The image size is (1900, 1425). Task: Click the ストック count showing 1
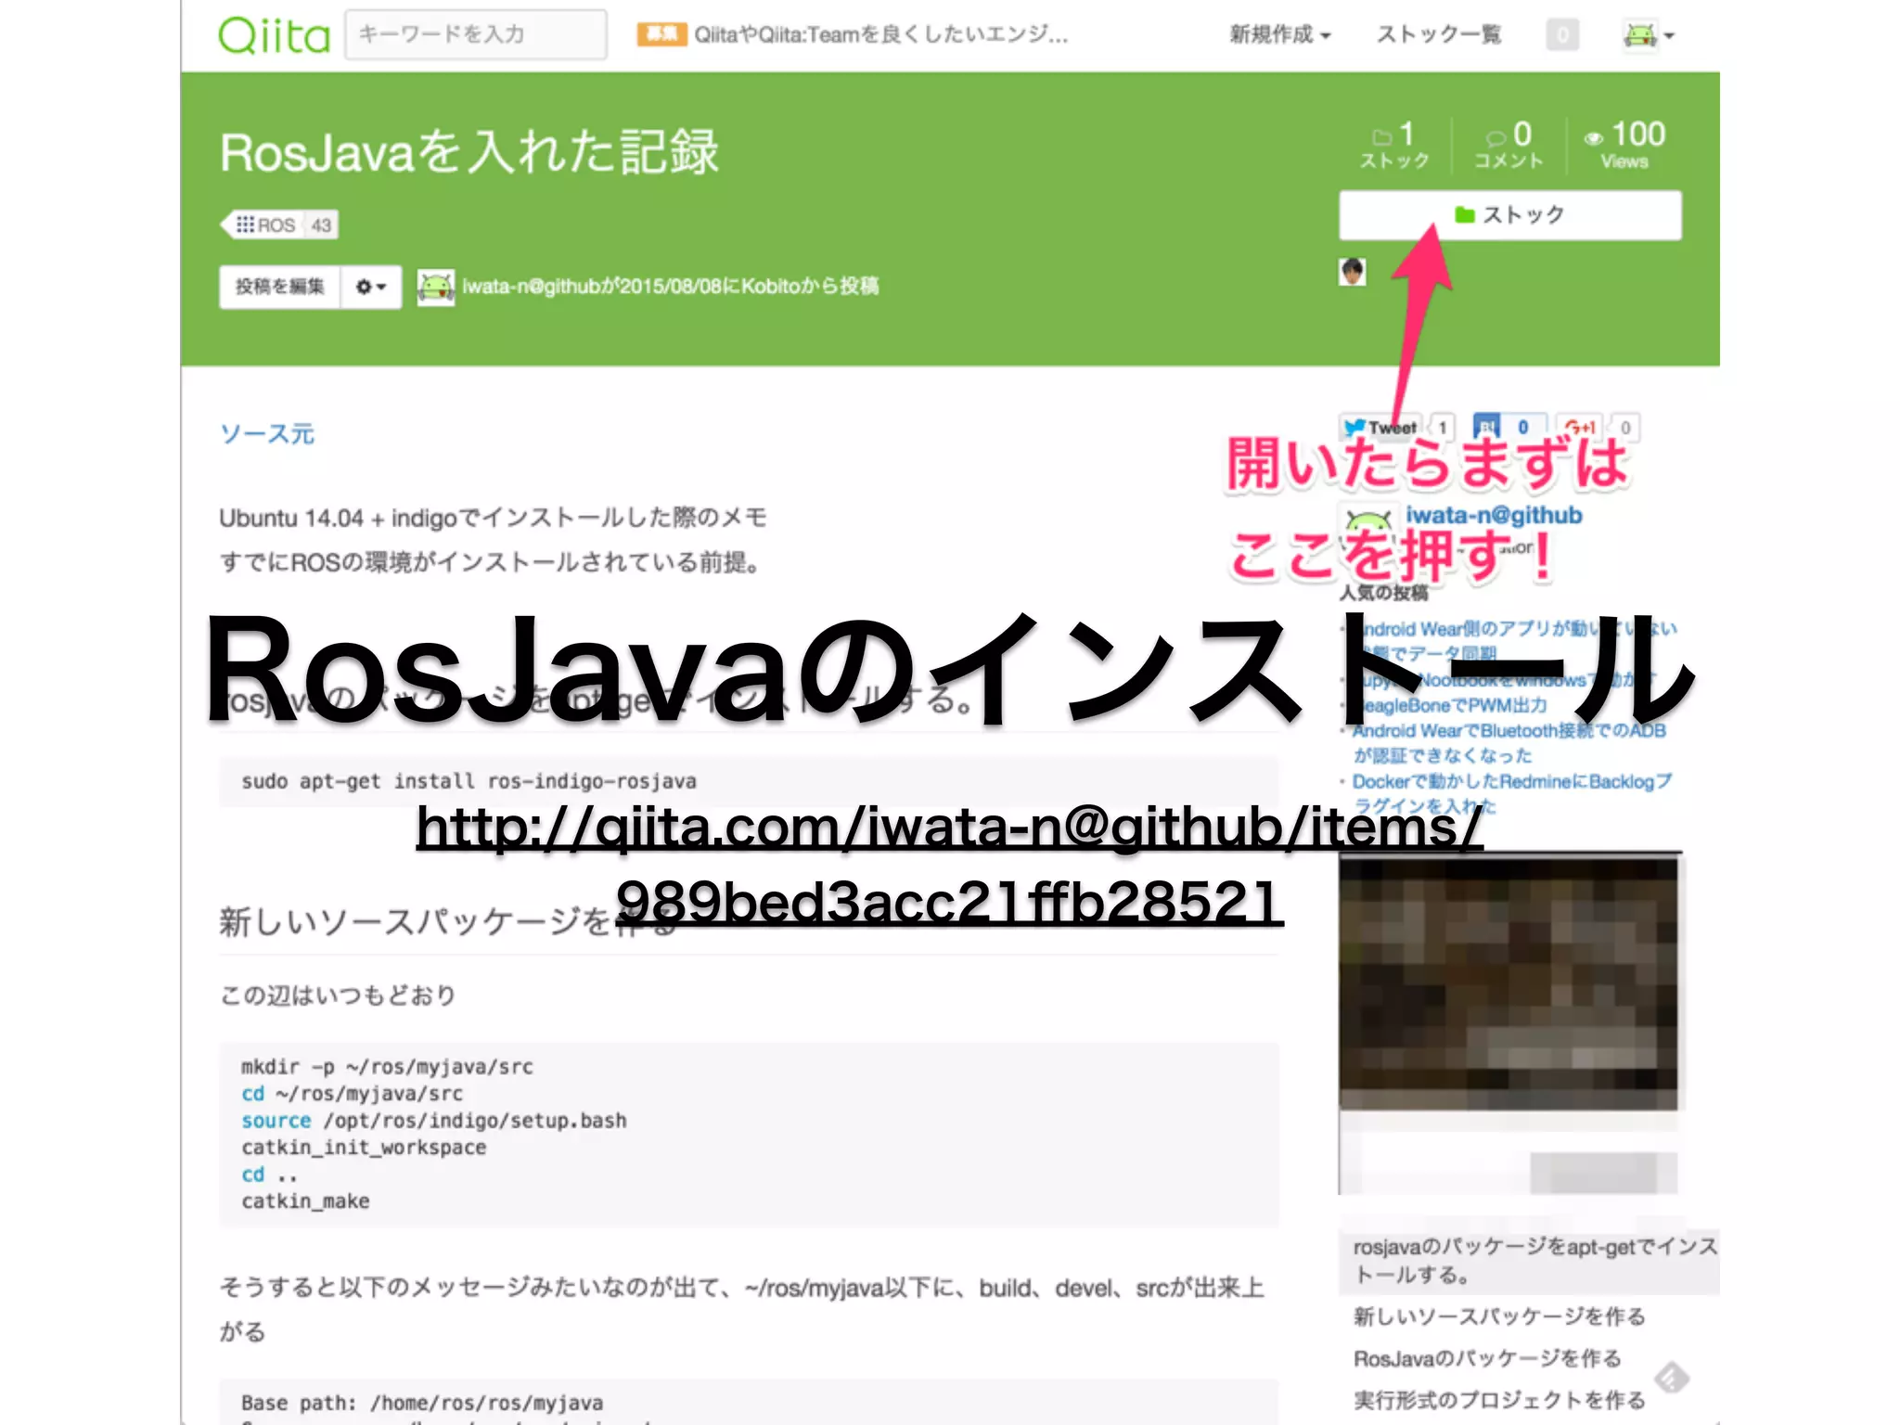[x=1394, y=146]
